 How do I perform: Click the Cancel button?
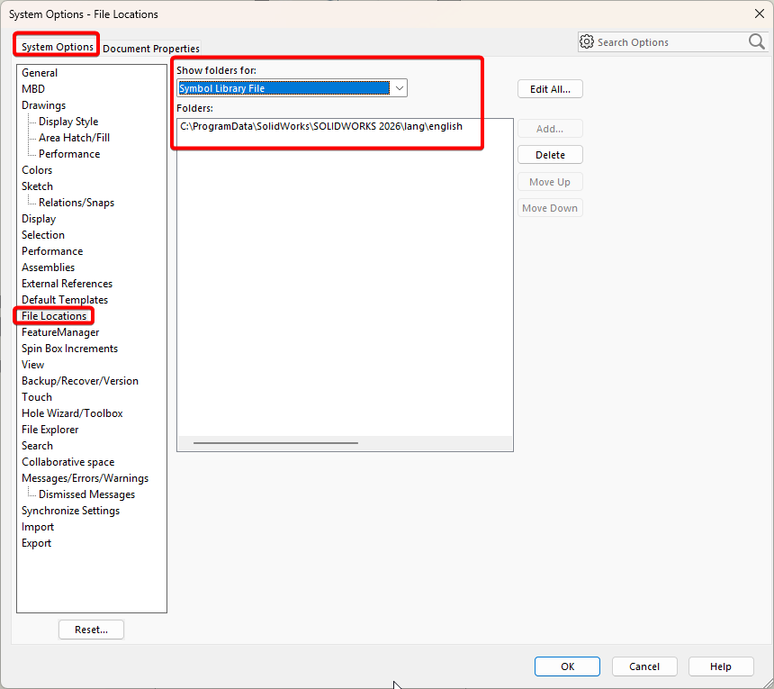point(644,666)
